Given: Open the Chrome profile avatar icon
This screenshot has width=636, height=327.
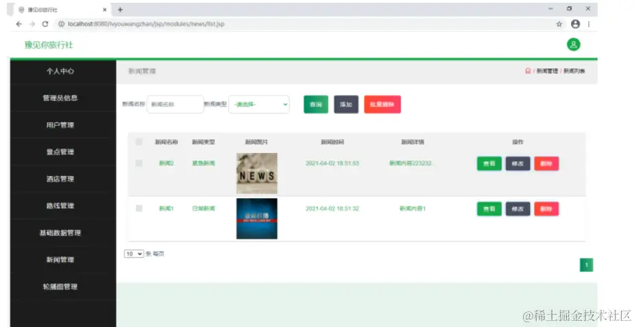Looking at the screenshot, I should point(575,24).
